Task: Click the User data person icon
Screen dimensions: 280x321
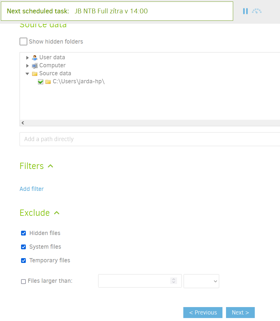Action: (35, 57)
